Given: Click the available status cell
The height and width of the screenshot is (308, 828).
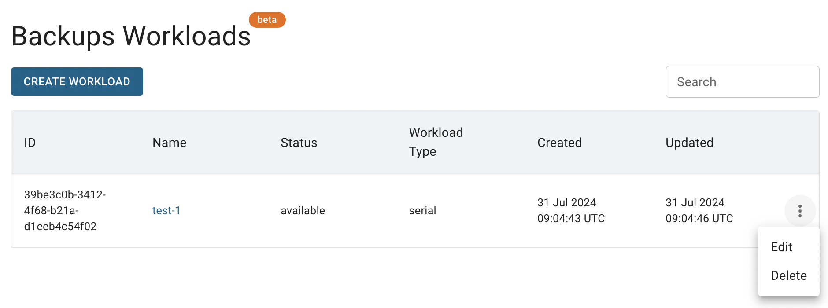Looking at the screenshot, I should (303, 211).
